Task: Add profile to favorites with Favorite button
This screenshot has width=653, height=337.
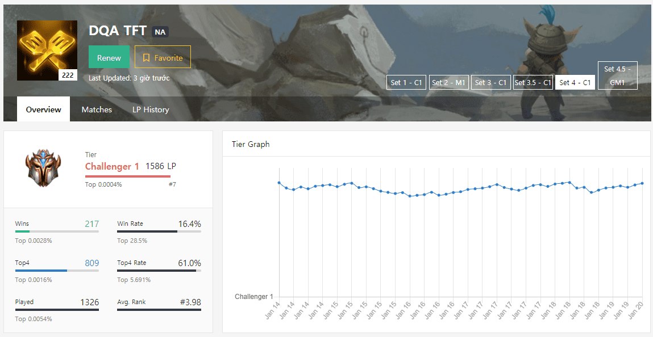Action: pos(163,57)
